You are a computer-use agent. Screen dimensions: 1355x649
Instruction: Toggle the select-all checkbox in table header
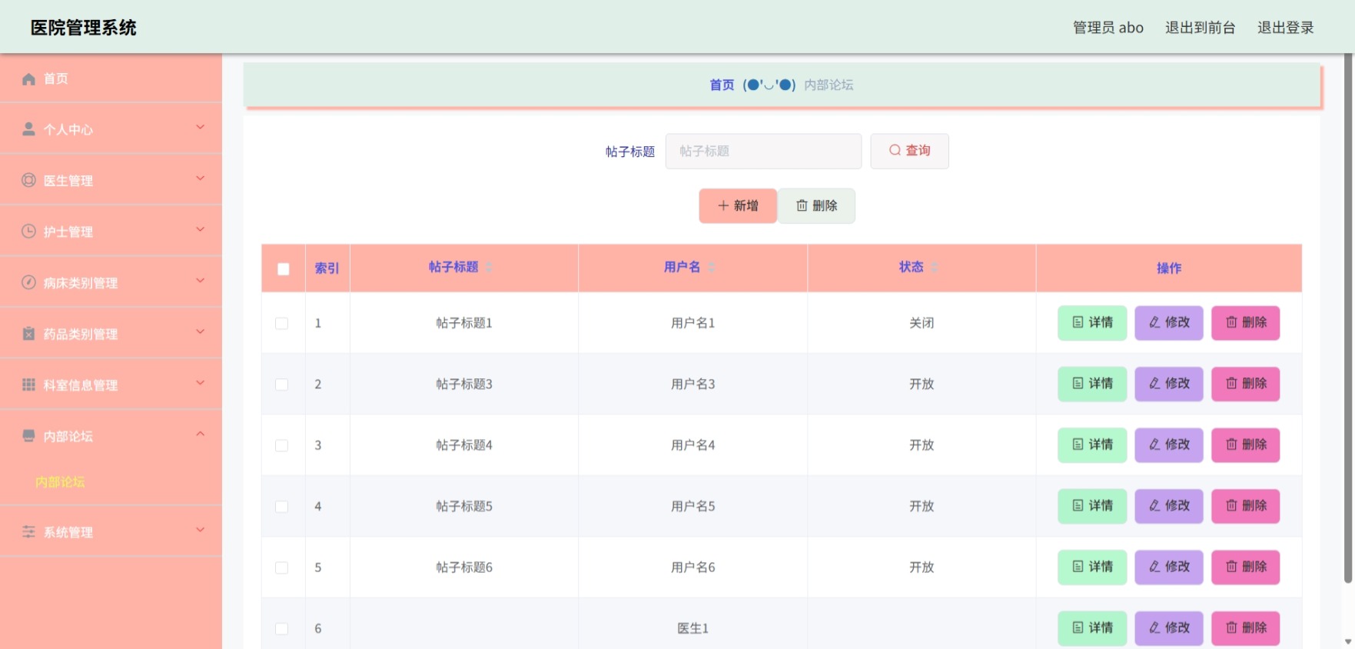(x=284, y=269)
